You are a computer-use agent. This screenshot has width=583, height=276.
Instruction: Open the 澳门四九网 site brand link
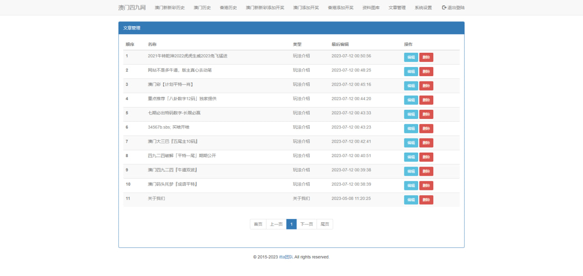tap(132, 8)
